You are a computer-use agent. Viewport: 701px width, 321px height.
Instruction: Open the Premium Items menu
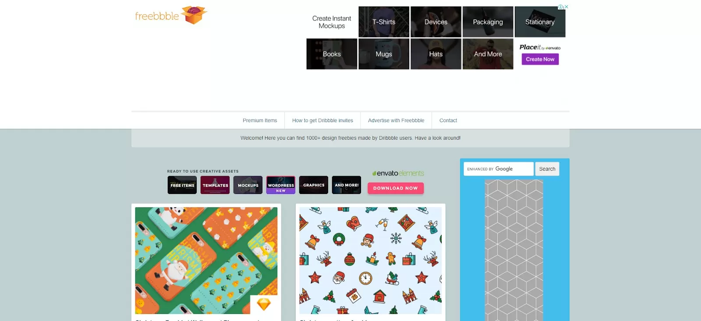click(x=260, y=120)
